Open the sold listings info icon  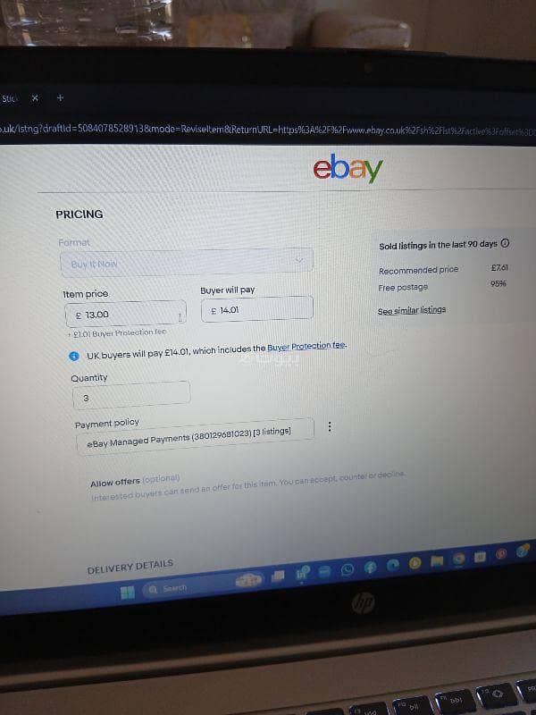(x=505, y=243)
